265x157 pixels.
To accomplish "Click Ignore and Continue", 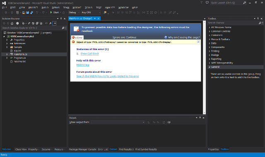I will [x=124, y=38].
